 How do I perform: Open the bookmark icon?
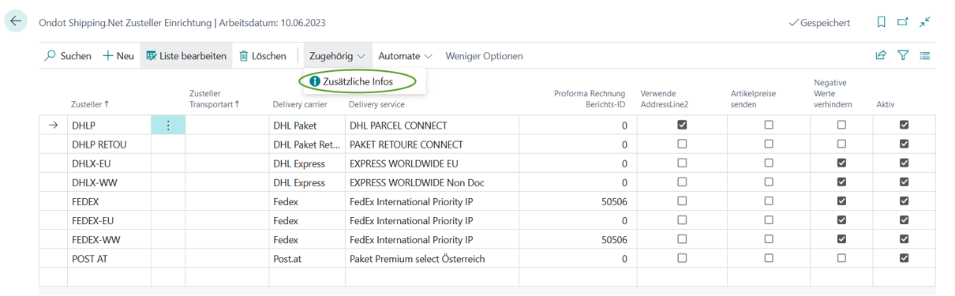(x=882, y=22)
